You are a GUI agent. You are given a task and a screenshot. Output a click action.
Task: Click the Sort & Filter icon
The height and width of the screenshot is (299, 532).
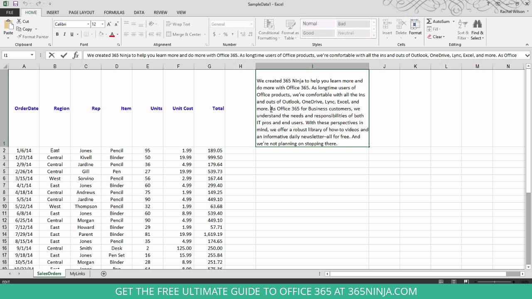click(463, 24)
